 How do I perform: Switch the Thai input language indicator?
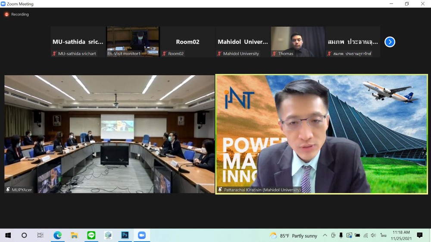[x=383, y=235]
